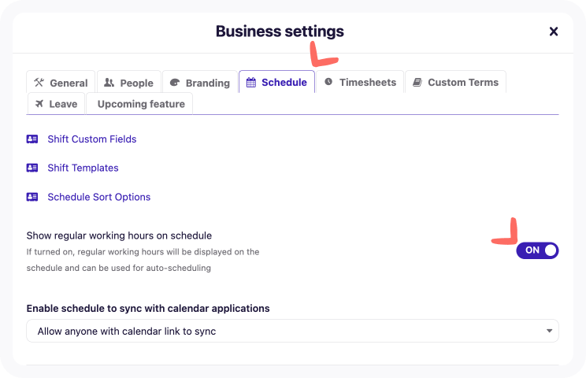Click the card icon beside Shift Templates

tap(32, 168)
